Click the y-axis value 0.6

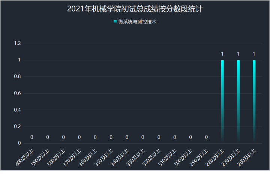[x=17, y=93]
